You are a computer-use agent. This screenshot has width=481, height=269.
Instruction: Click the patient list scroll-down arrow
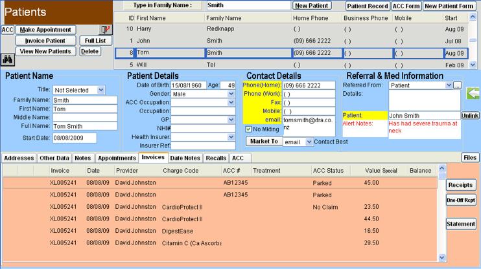pos(475,65)
